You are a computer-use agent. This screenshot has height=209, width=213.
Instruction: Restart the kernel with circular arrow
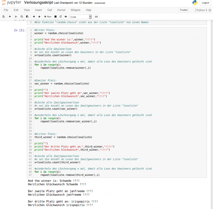[61, 17]
